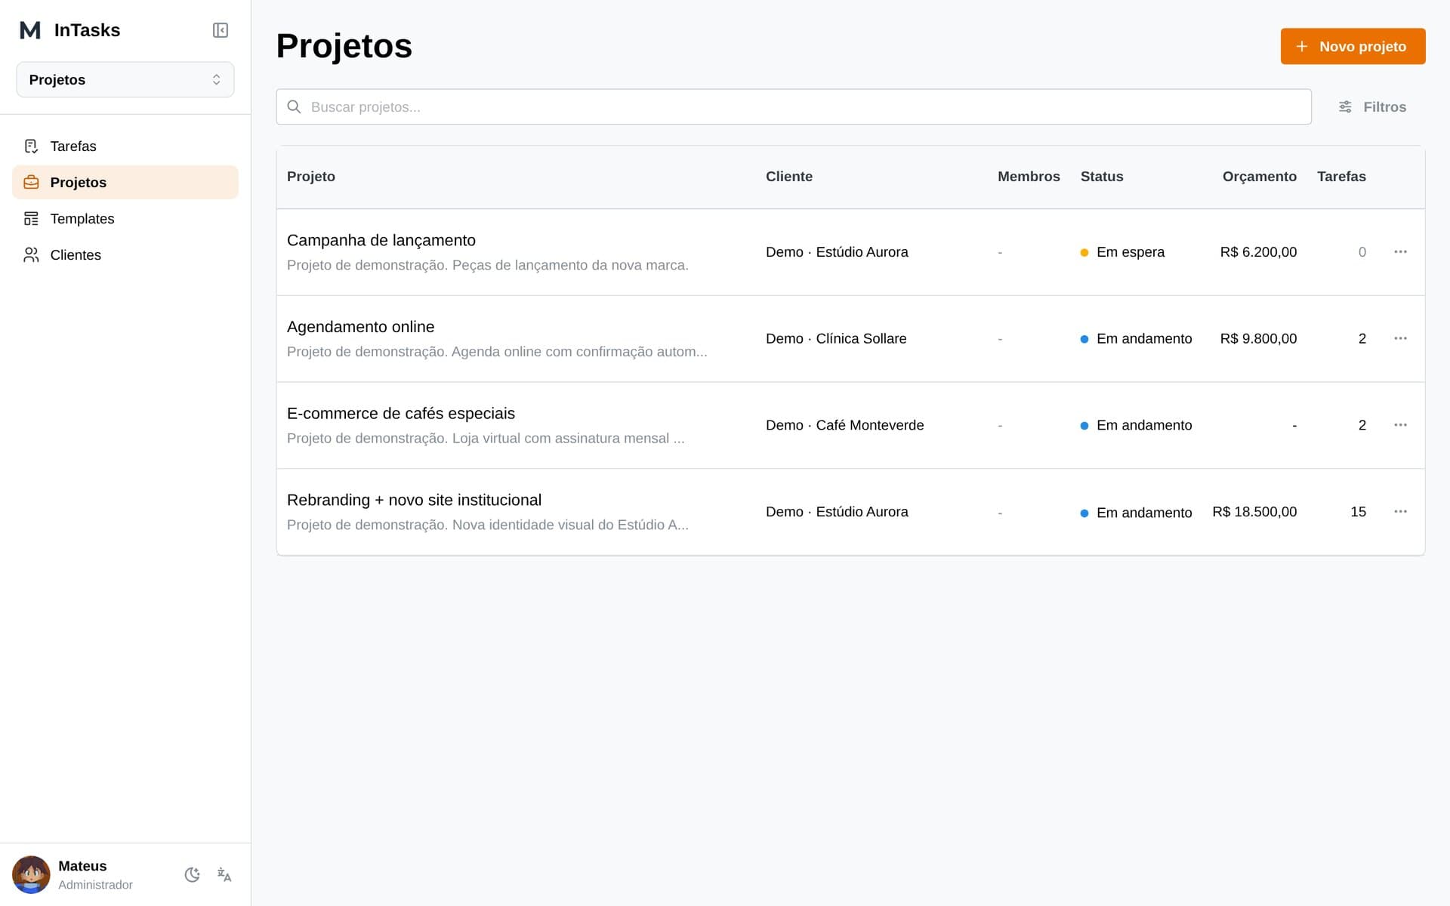Click the Tarefas checklist icon
This screenshot has height=906, width=1450.
31,146
